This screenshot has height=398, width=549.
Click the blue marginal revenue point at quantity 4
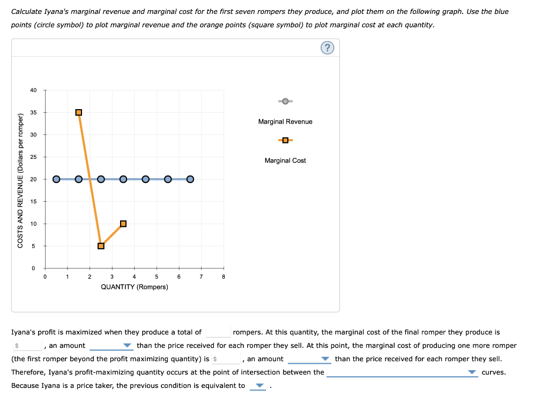click(x=123, y=179)
